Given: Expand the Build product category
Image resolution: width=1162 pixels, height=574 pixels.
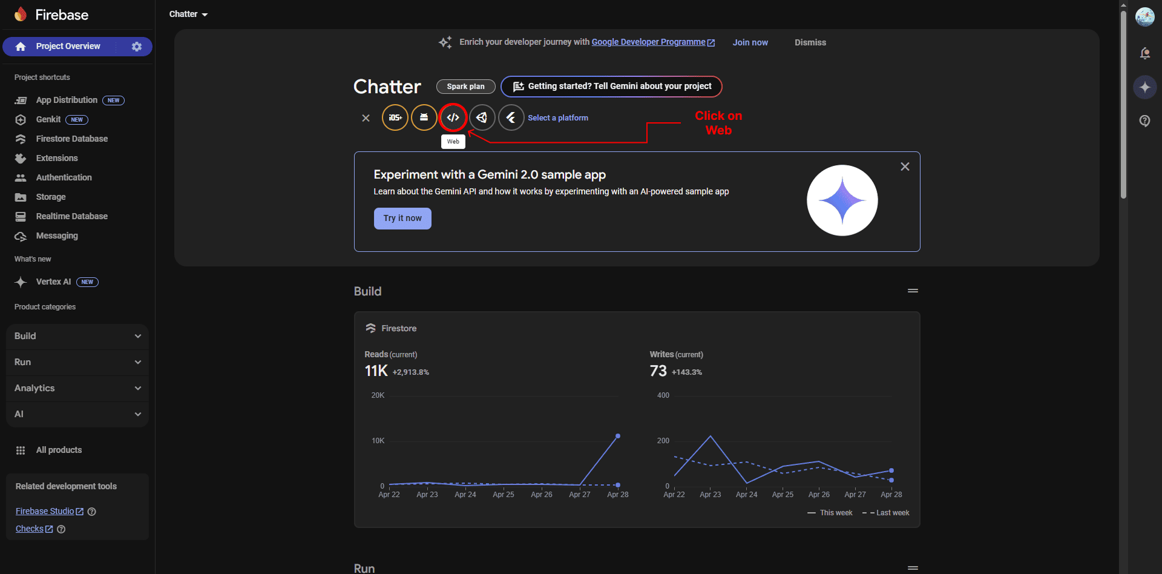Looking at the screenshot, I should 77,335.
